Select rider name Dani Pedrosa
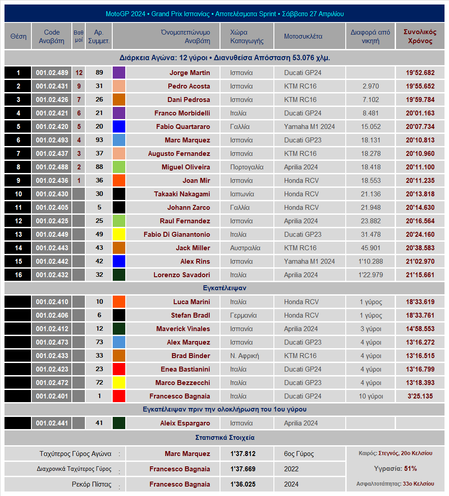The width and height of the screenshot is (449, 496). click(x=189, y=100)
